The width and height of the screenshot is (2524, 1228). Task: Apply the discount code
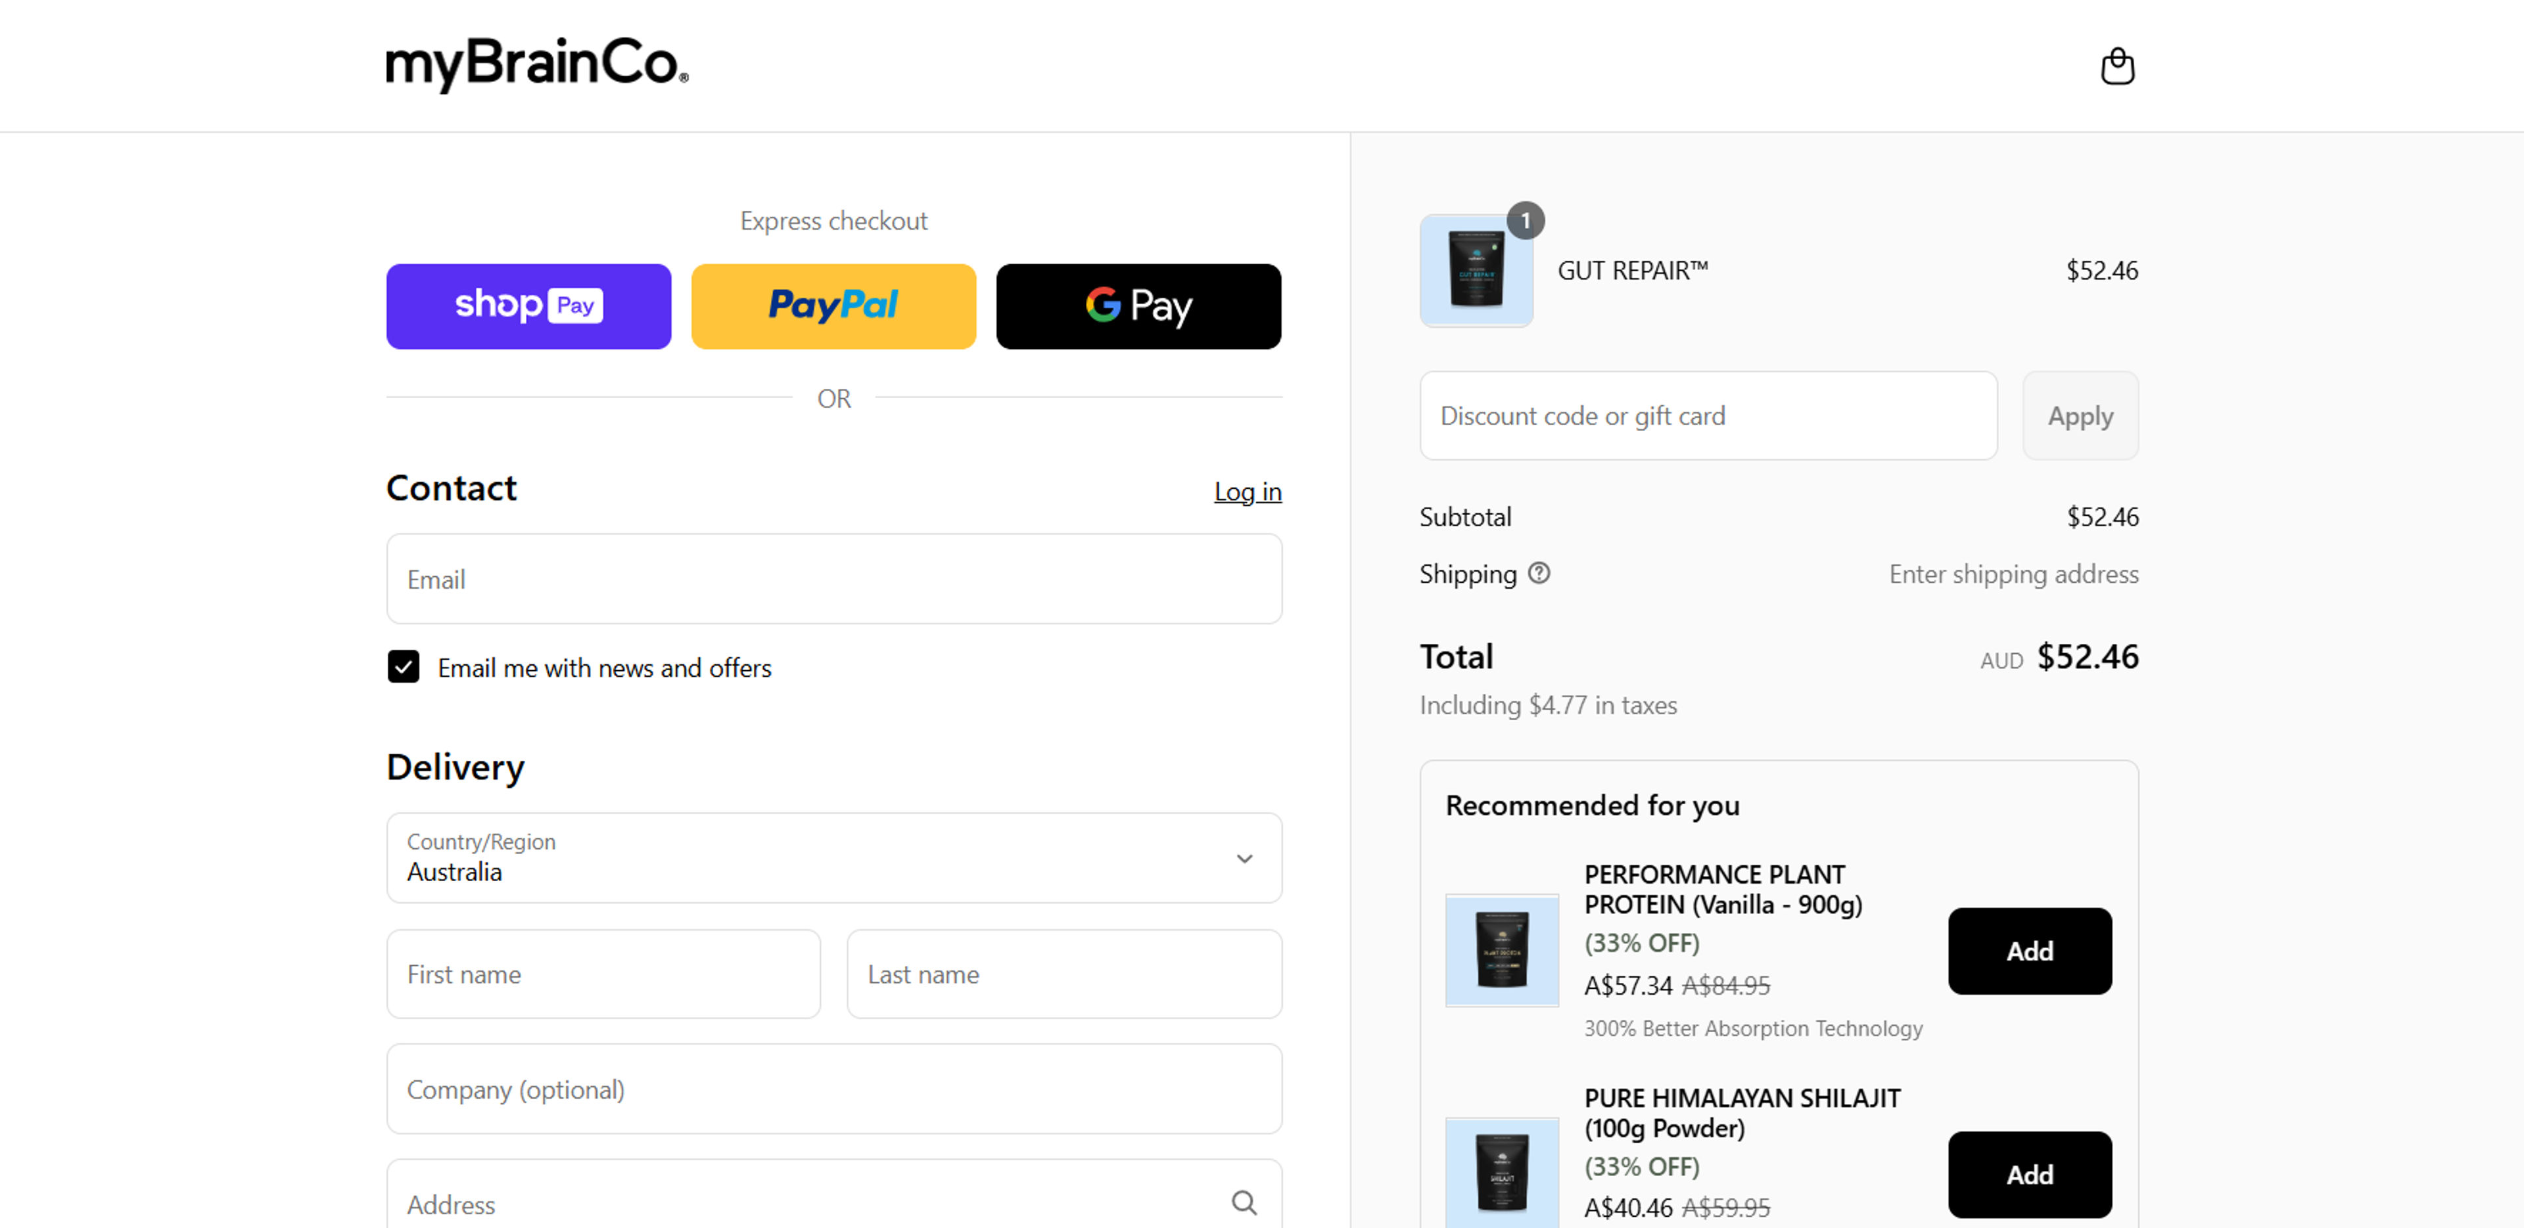click(x=2079, y=415)
